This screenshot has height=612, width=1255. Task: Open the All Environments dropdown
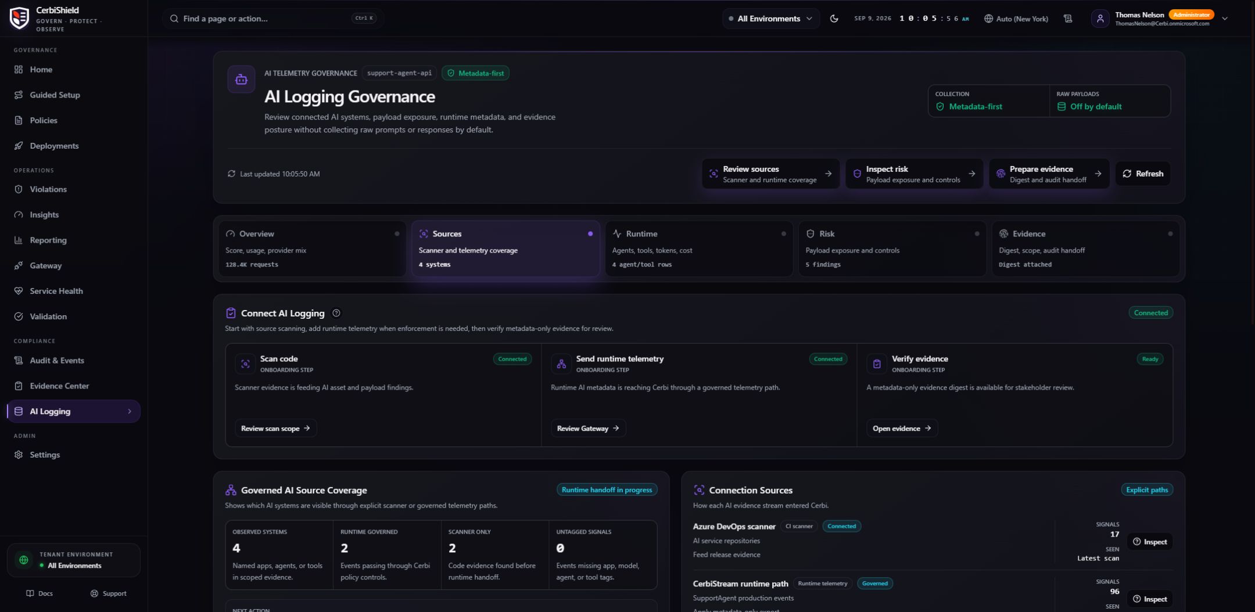[x=771, y=19]
